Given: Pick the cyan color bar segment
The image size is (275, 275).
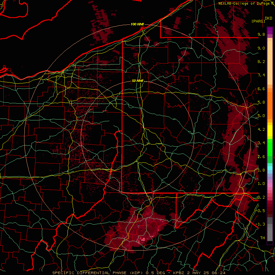Looking at the screenshot, I should 270,168.
